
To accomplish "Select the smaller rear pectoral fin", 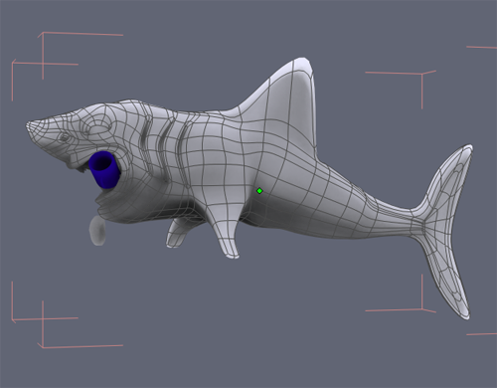I will pyautogui.click(x=177, y=232).
